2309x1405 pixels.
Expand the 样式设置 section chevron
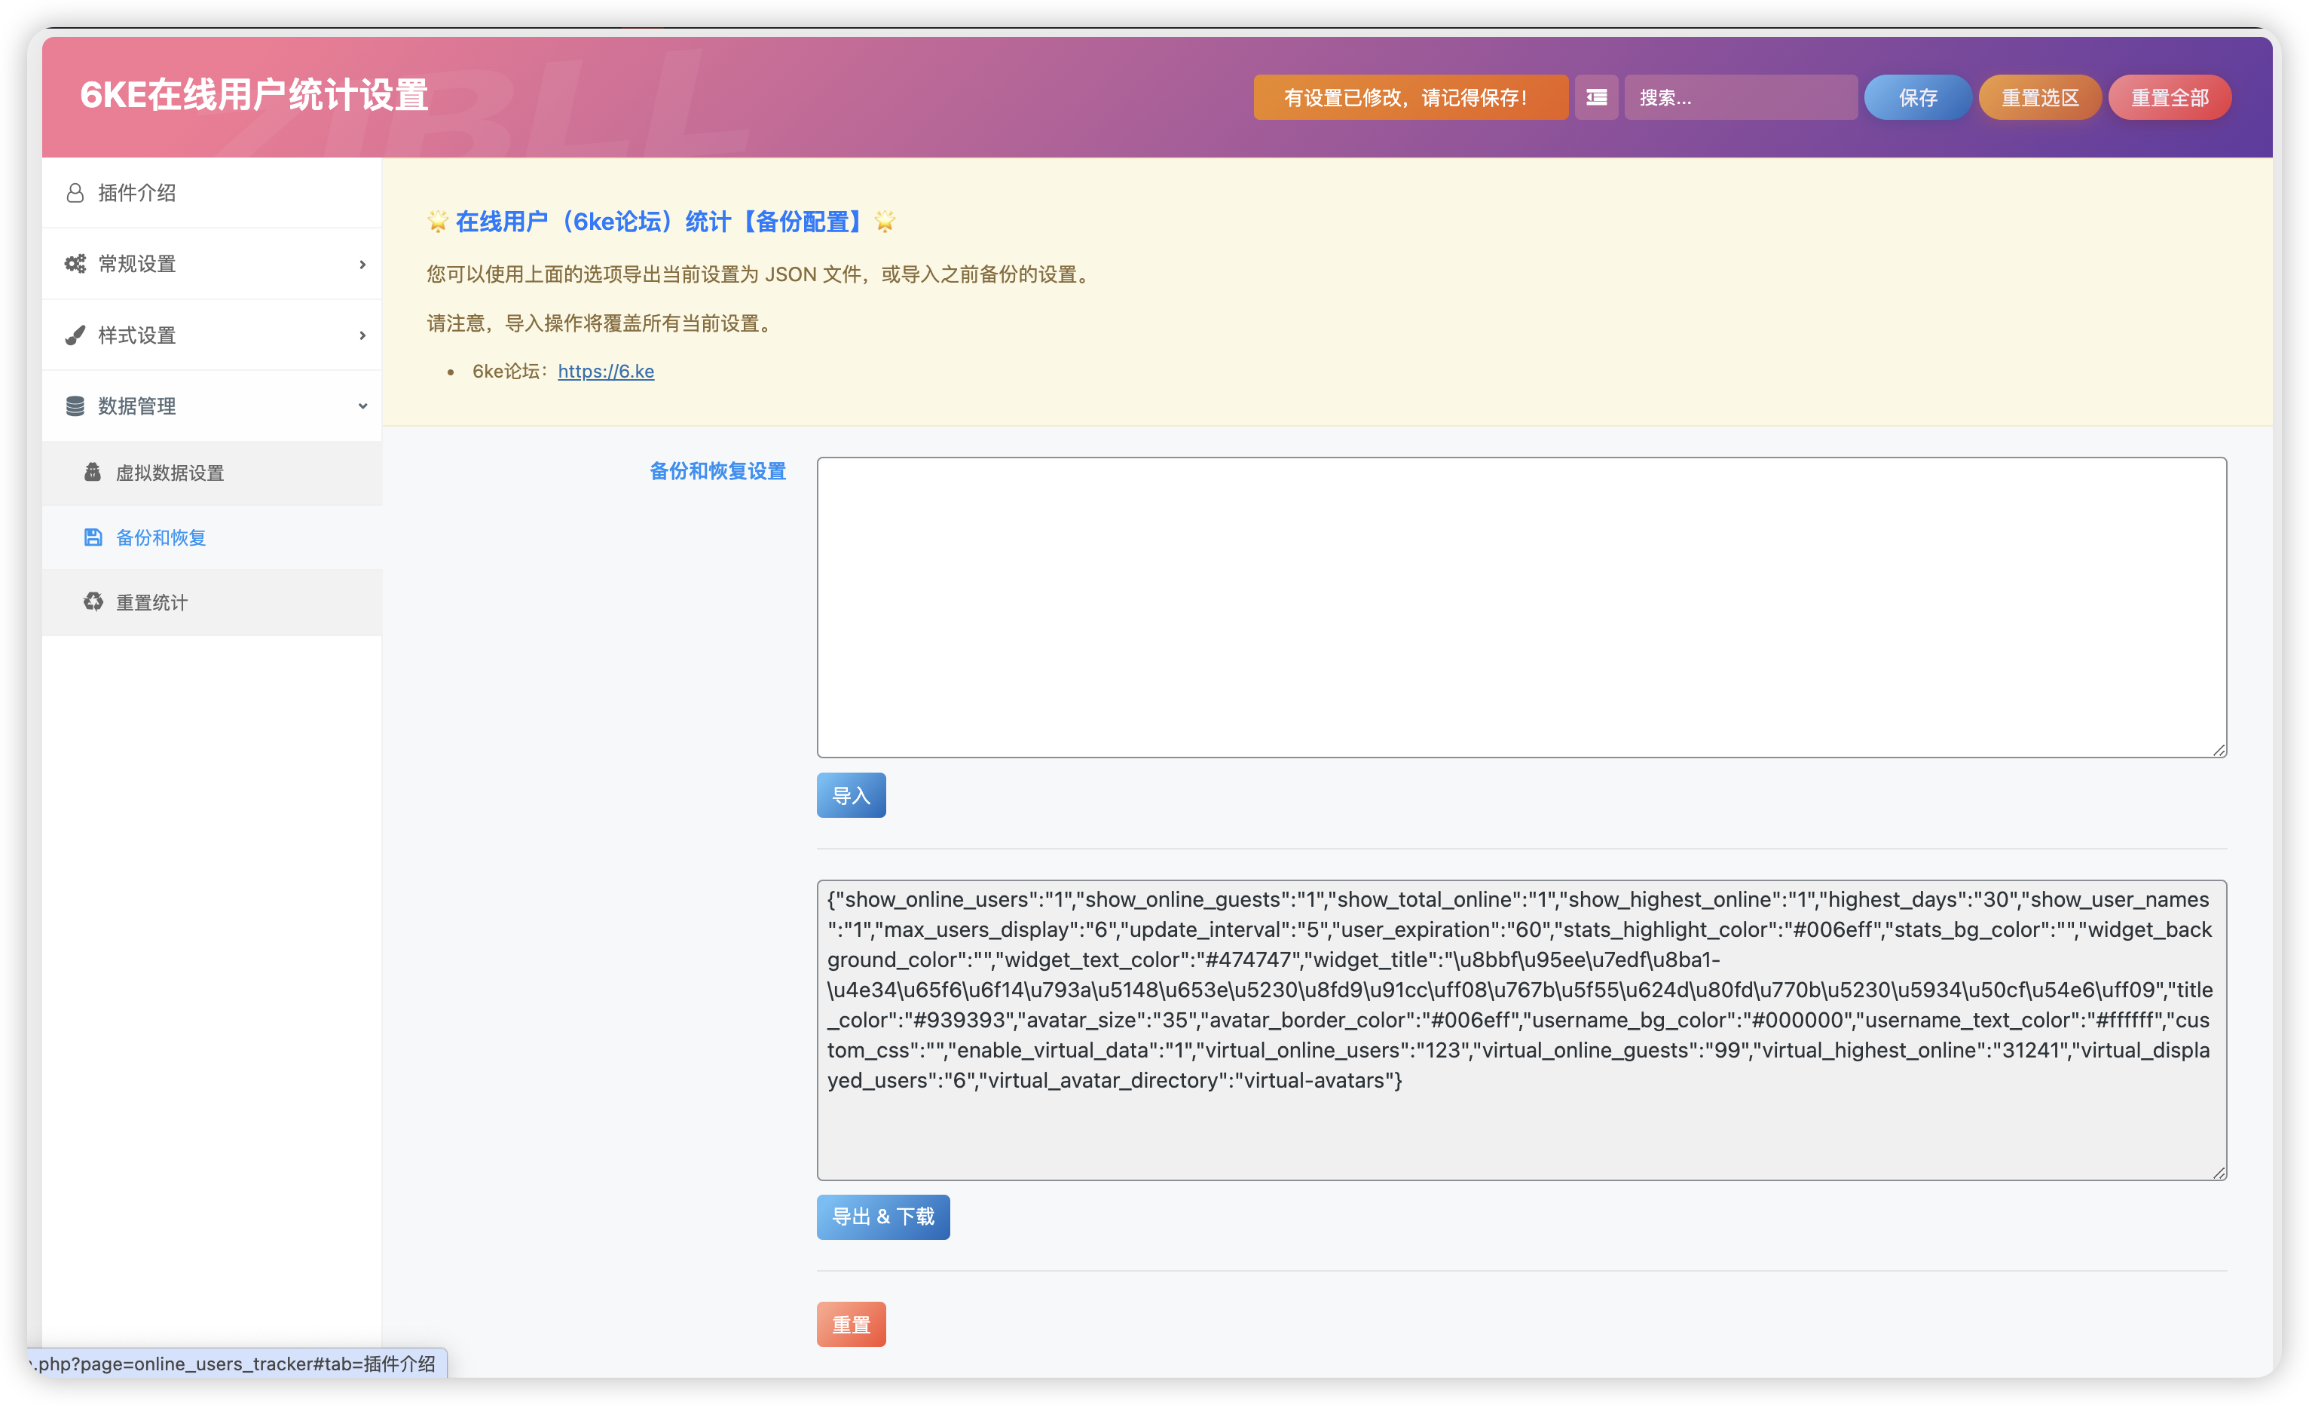pos(362,335)
